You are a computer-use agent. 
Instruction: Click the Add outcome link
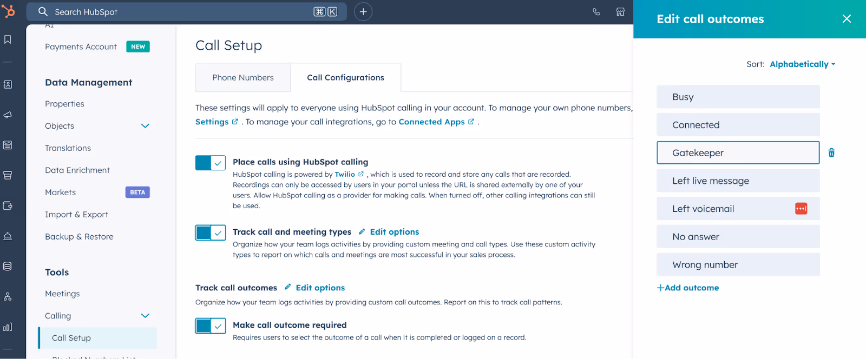click(x=688, y=288)
